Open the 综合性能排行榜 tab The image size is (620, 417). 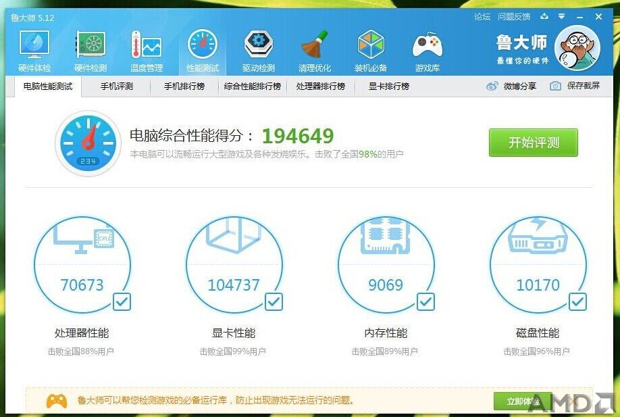click(253, 87)
